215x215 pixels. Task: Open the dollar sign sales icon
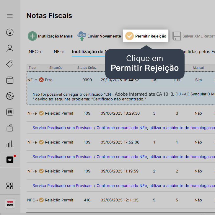point(10,32)
